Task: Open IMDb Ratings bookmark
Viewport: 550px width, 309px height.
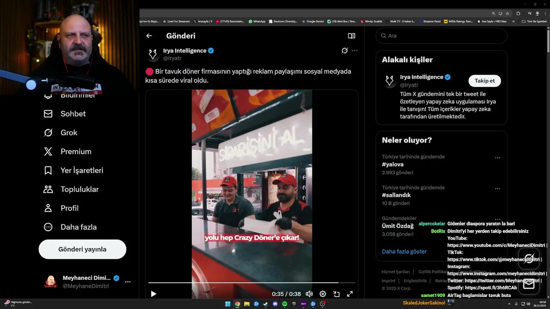Action: point(458,21)
